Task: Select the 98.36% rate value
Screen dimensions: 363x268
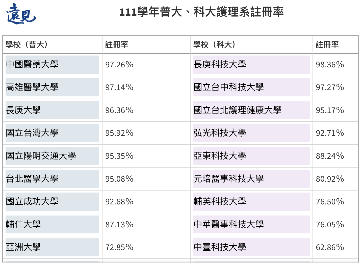Action: coord(330,65)
